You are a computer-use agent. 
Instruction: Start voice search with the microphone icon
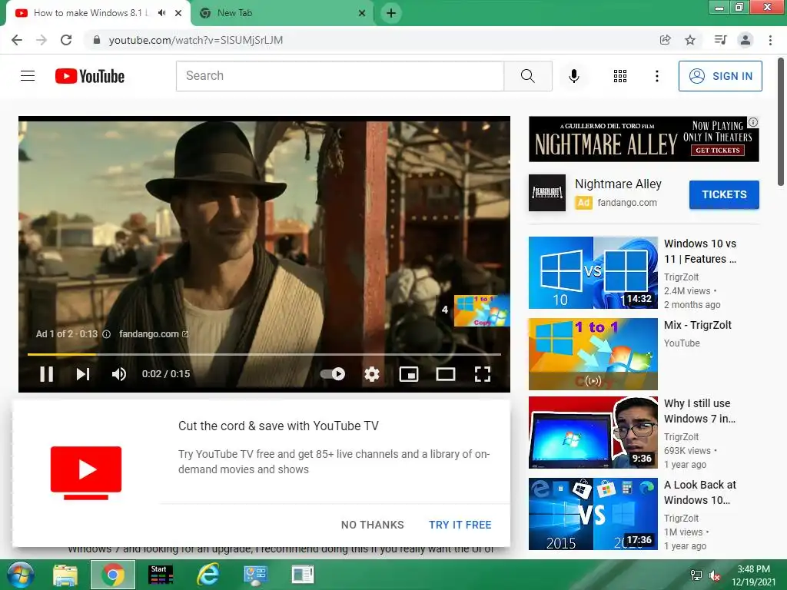573,76
